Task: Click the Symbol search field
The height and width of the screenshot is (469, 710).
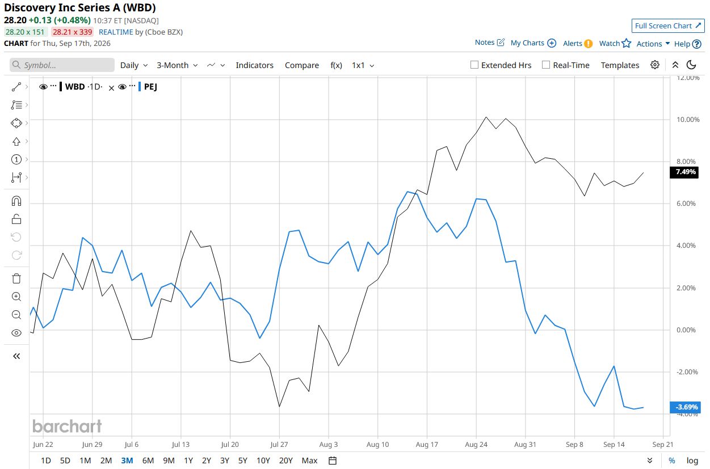Action: [62, 65]
